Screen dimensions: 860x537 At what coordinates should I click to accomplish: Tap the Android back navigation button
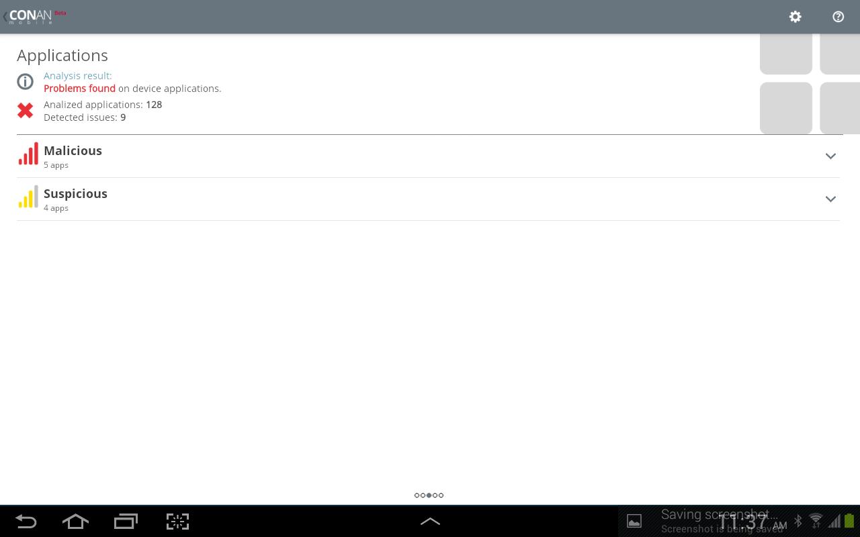[26, 521]
